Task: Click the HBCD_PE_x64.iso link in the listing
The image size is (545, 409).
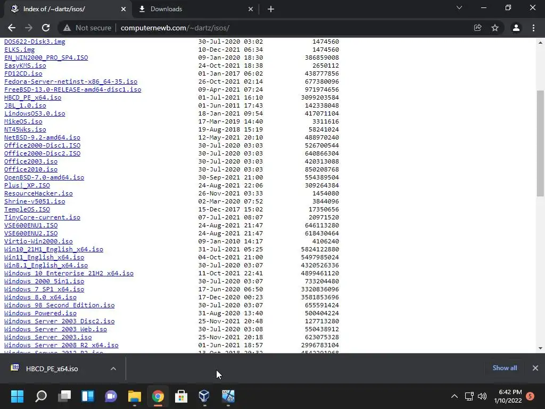Action: click(32, 98)
